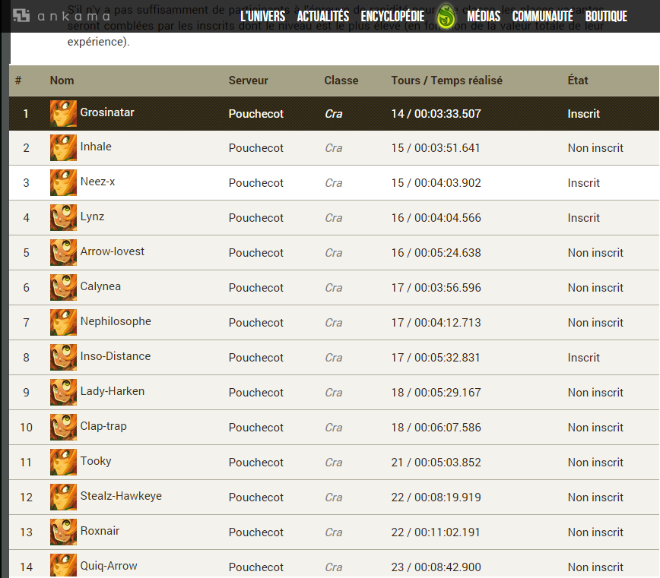Open Lady-Harken's character profile link
This screenshot has width=660, height=578.
coord(112,391)
